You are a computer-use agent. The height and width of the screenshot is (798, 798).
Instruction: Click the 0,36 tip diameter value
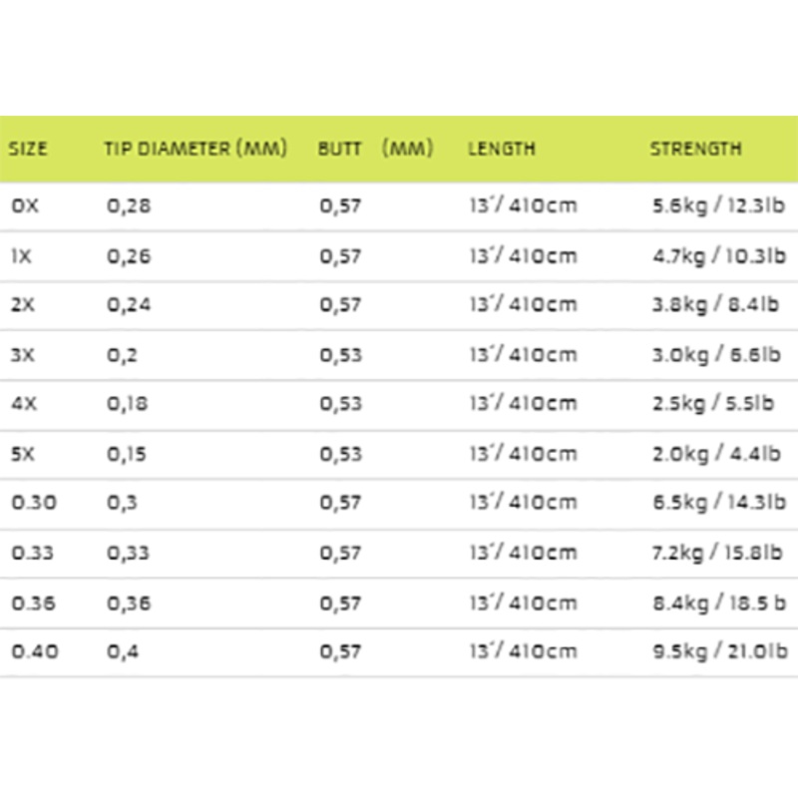(129, 602)
